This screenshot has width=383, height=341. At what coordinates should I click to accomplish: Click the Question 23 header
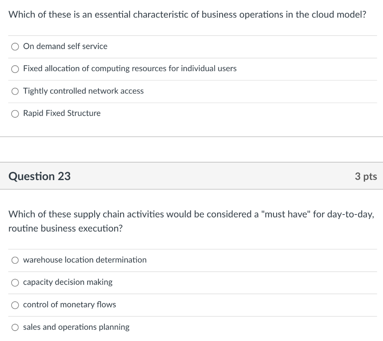pos(39,176)
